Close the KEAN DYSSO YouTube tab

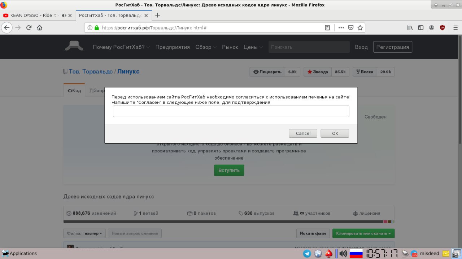click(70, 15)
